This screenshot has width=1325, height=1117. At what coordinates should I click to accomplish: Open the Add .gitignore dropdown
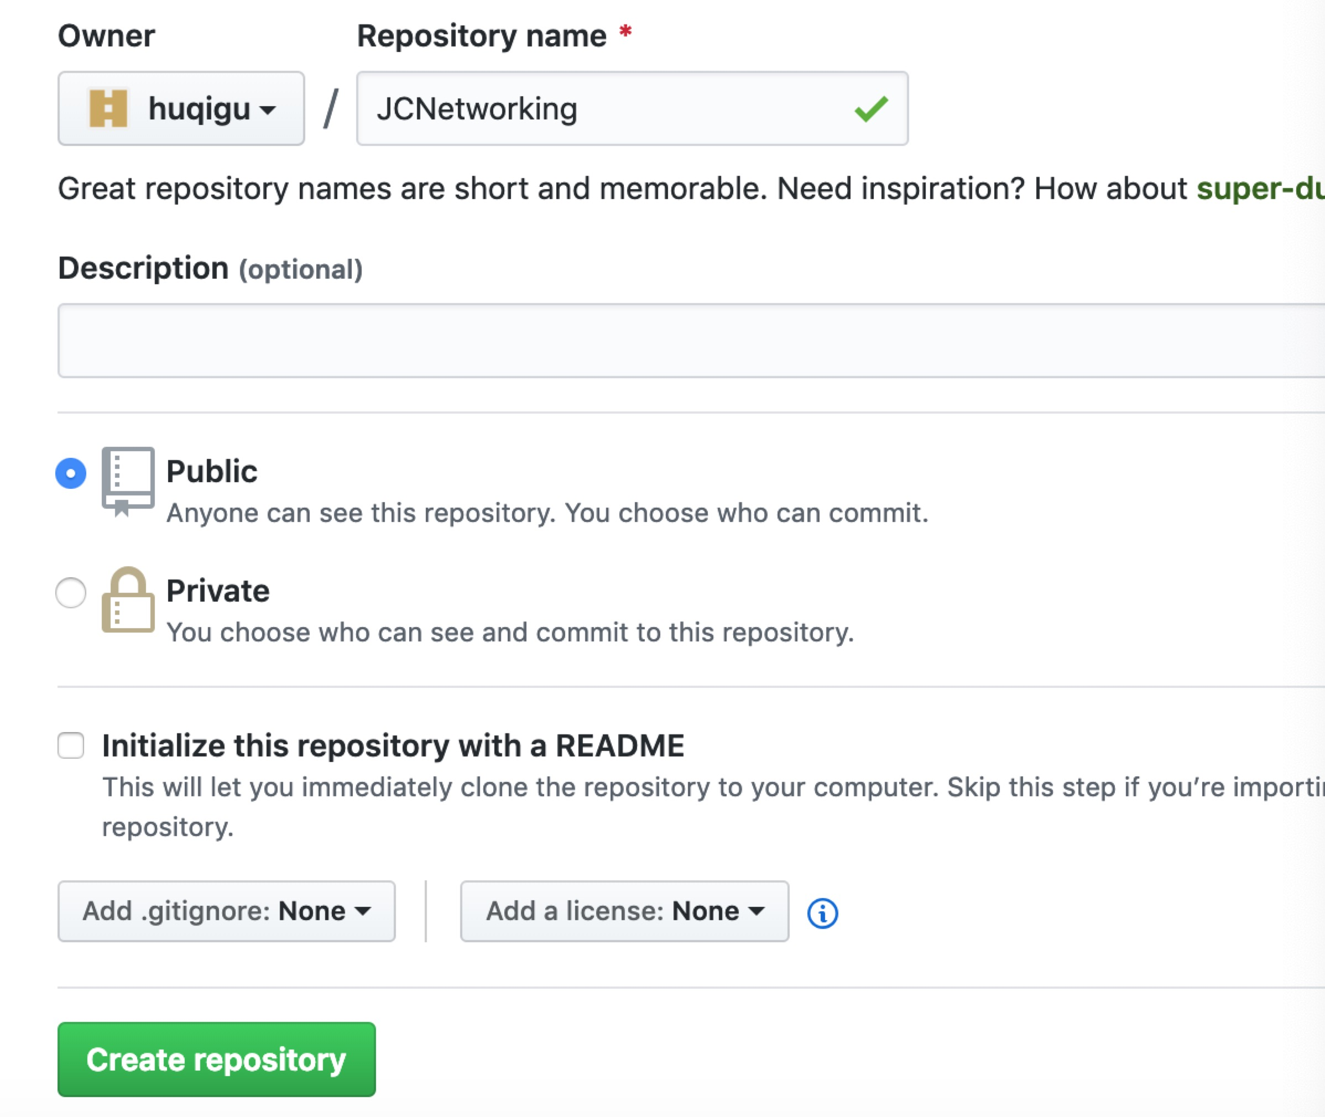(x=227, y=911)
